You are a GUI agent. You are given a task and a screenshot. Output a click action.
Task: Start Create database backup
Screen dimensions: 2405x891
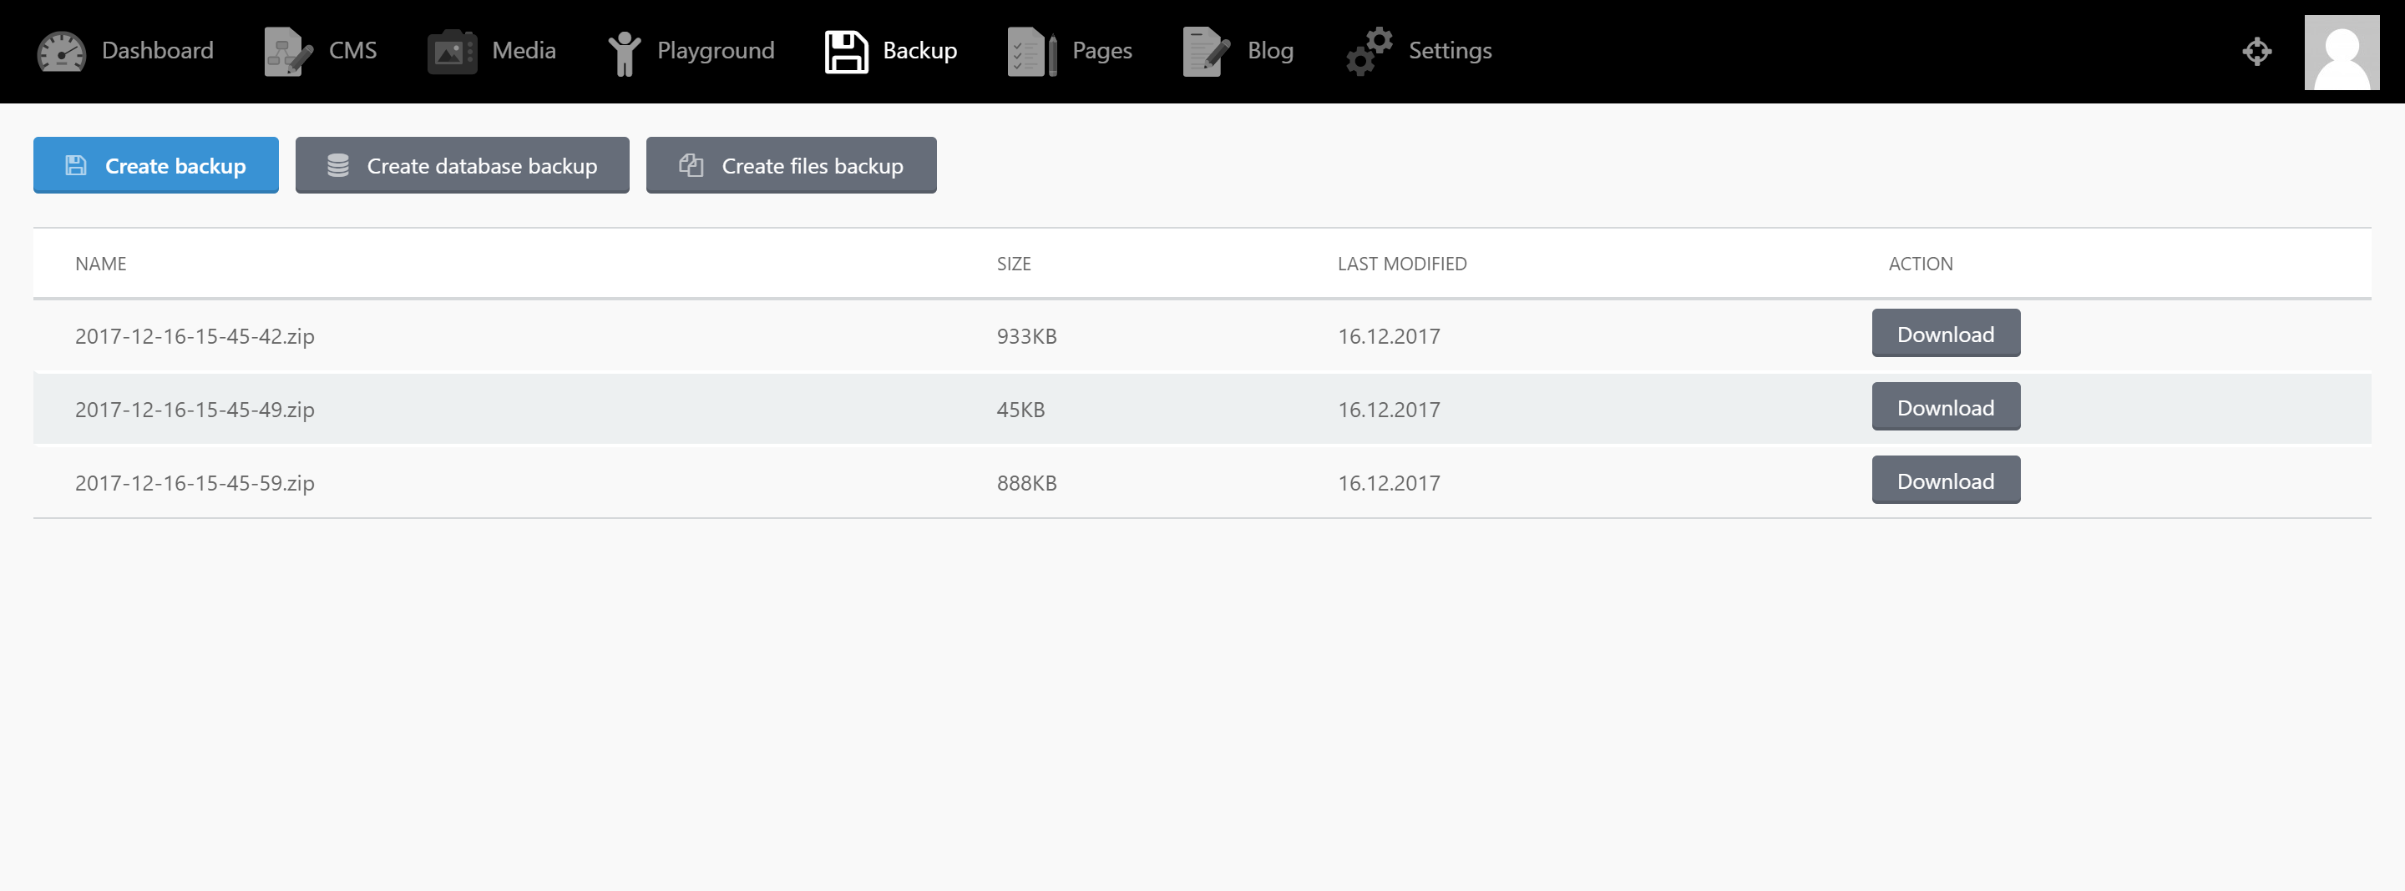462,165
